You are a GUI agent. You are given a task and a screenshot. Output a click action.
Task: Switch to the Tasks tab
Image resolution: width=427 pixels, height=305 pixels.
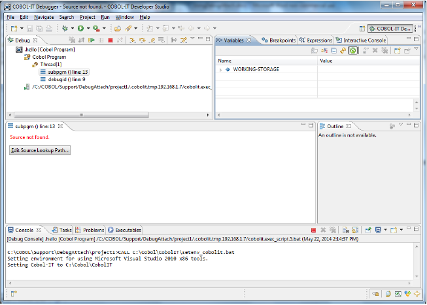click(62, 230)
